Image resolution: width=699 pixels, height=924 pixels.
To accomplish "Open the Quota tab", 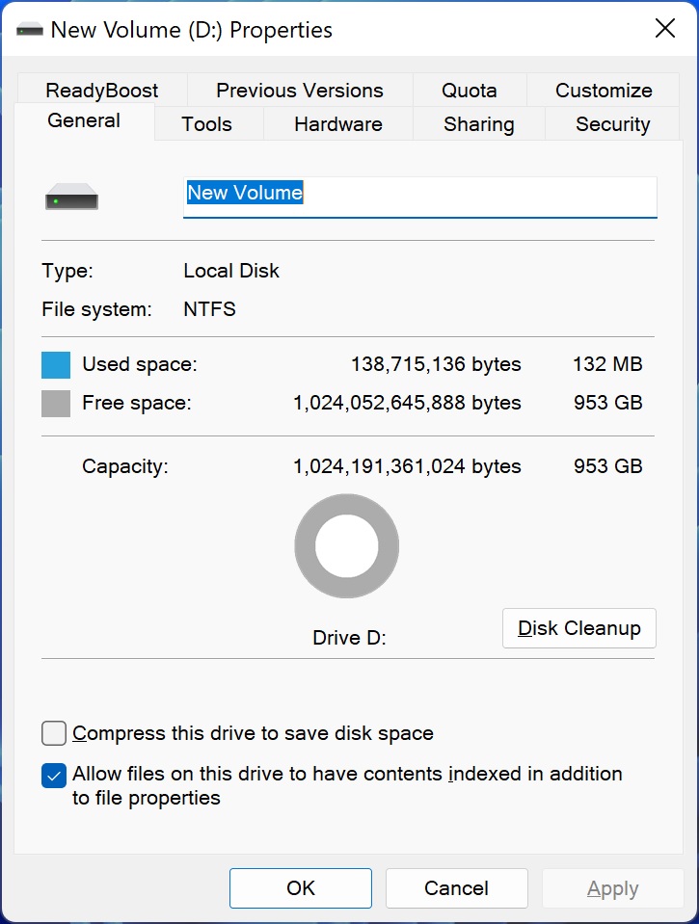I will tap(470, 91).
